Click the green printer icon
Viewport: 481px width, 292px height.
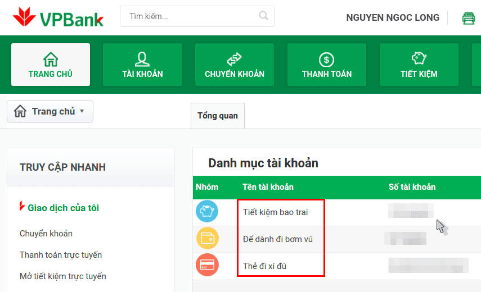point(468,18)
